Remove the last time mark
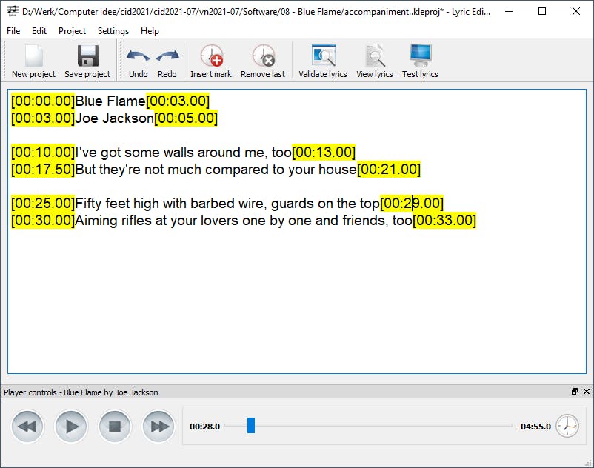Viewport: 594px width, 468px height. coord(263,61)
